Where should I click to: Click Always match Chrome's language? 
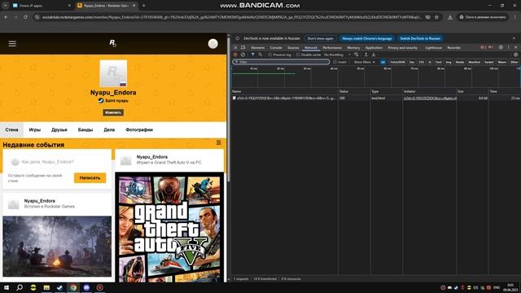367,38
